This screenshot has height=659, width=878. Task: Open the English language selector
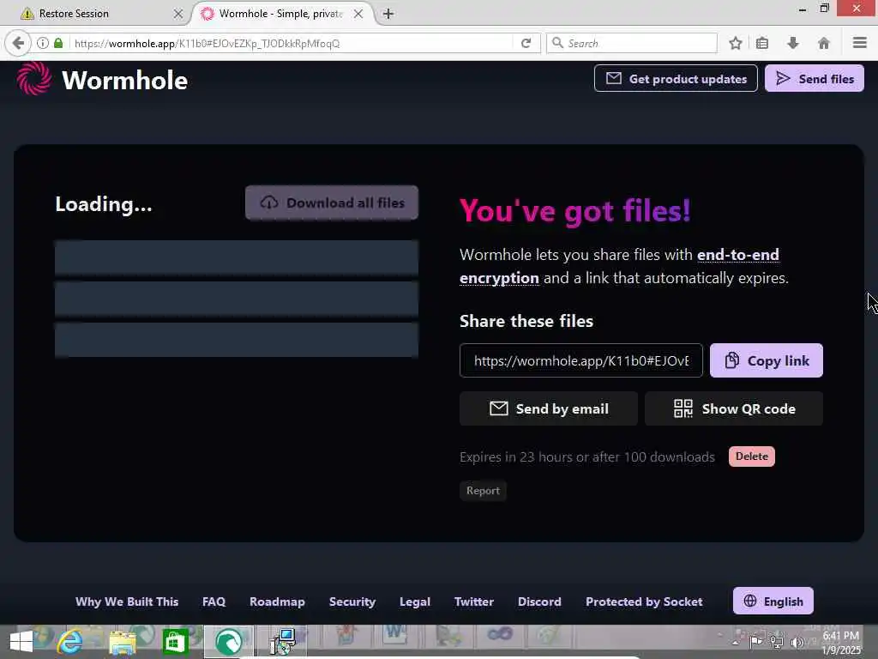[773, 601]
